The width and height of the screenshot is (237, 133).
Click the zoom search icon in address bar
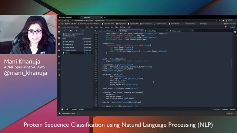tap(216, 21)
